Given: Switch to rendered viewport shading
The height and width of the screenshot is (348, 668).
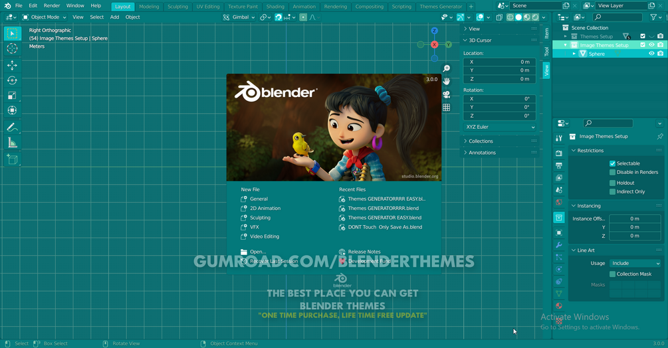Looking at the screenshot, I should point(535,17).
